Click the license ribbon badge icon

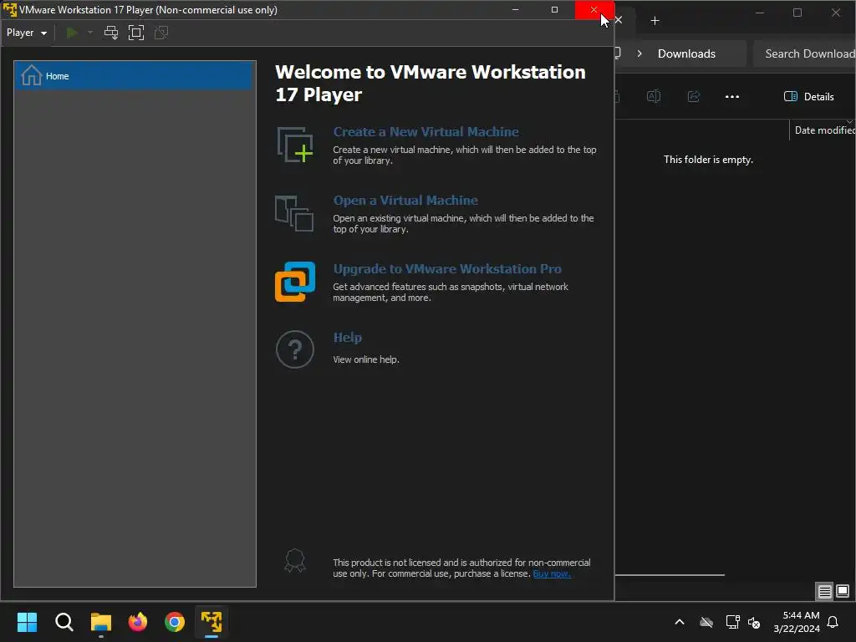point(295,561)
